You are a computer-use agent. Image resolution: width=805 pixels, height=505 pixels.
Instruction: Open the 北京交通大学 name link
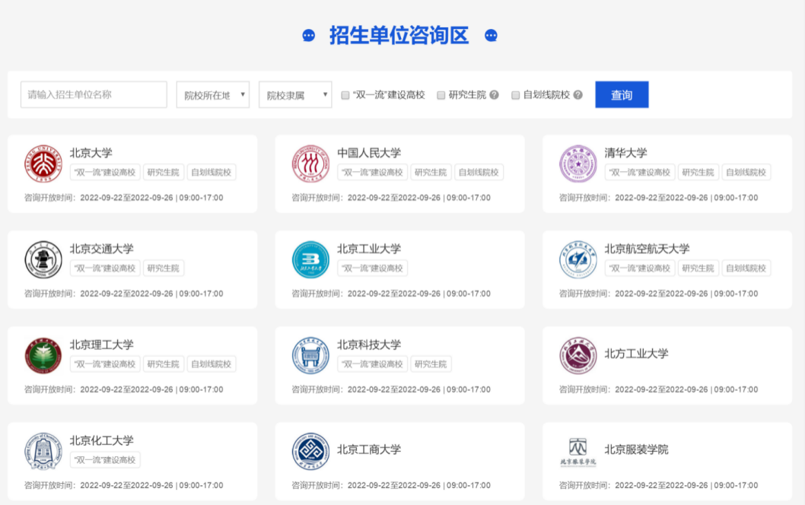102,249
